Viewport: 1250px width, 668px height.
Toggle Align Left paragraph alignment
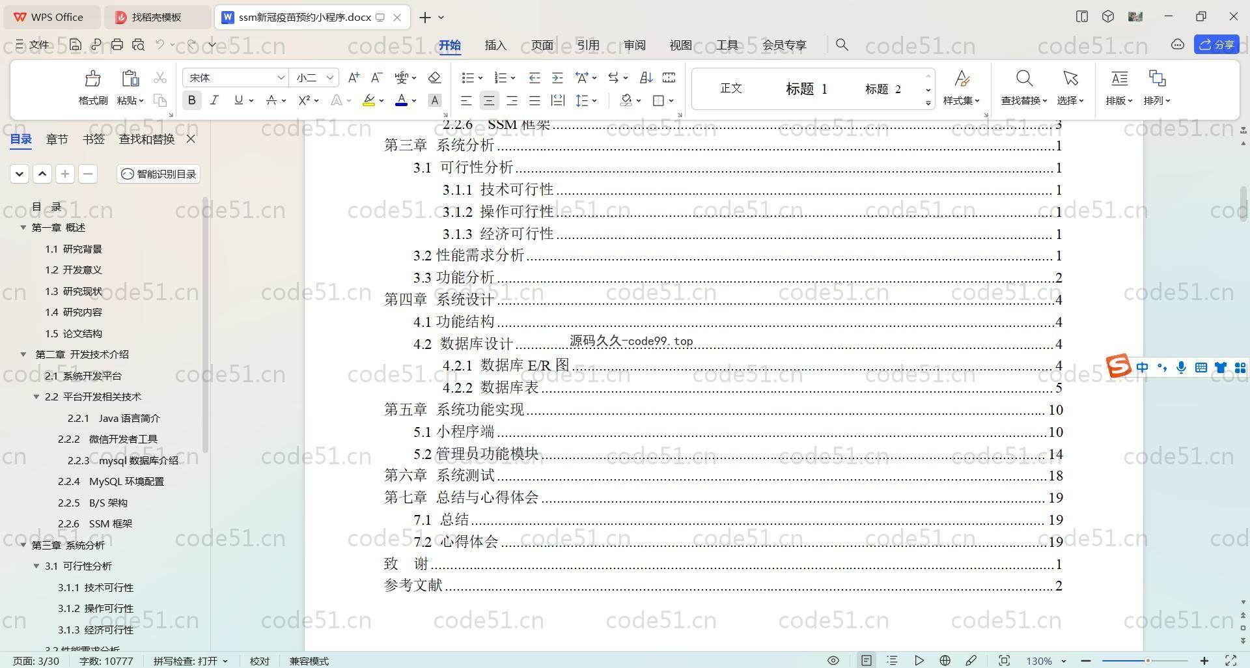[465, 100]
